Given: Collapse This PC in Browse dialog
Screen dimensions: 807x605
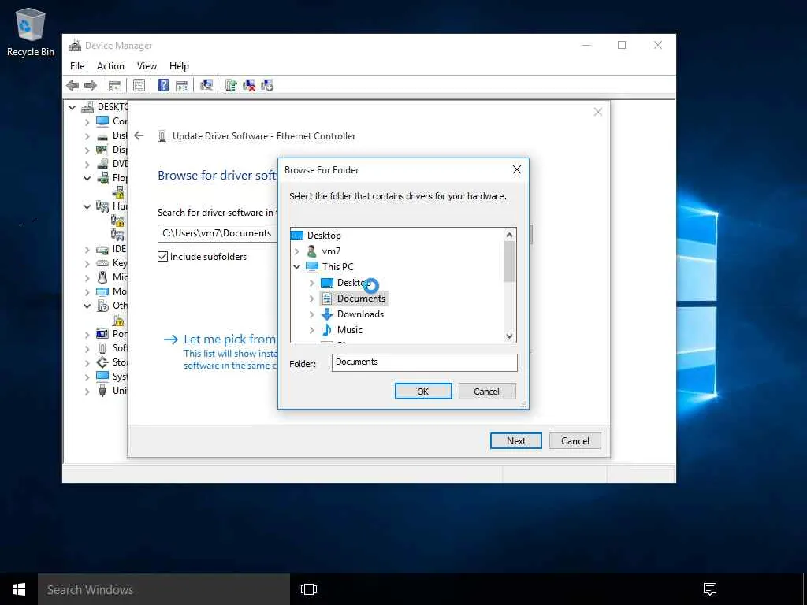Looking at the screenshot, I should pos(296,267).
